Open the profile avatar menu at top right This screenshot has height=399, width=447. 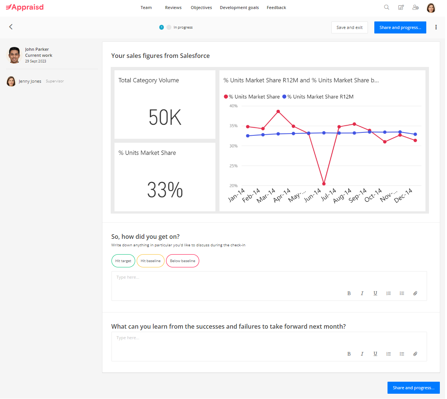tap(431, 8)
